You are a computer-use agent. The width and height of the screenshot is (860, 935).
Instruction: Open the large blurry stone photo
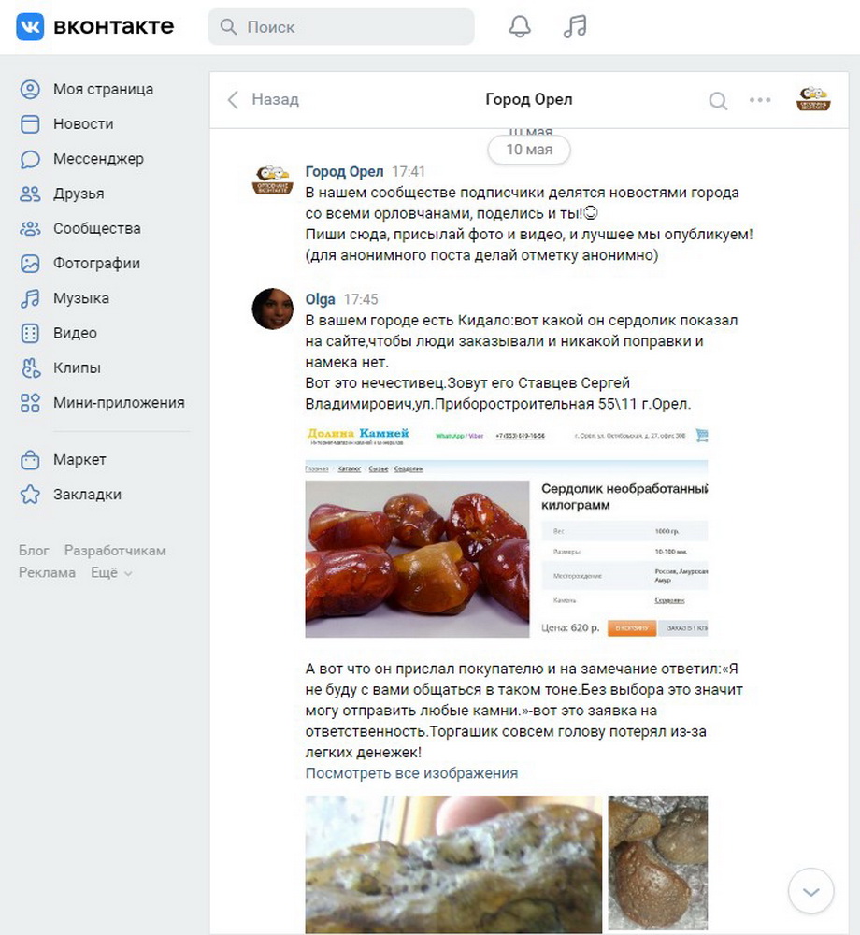(453, 865)
